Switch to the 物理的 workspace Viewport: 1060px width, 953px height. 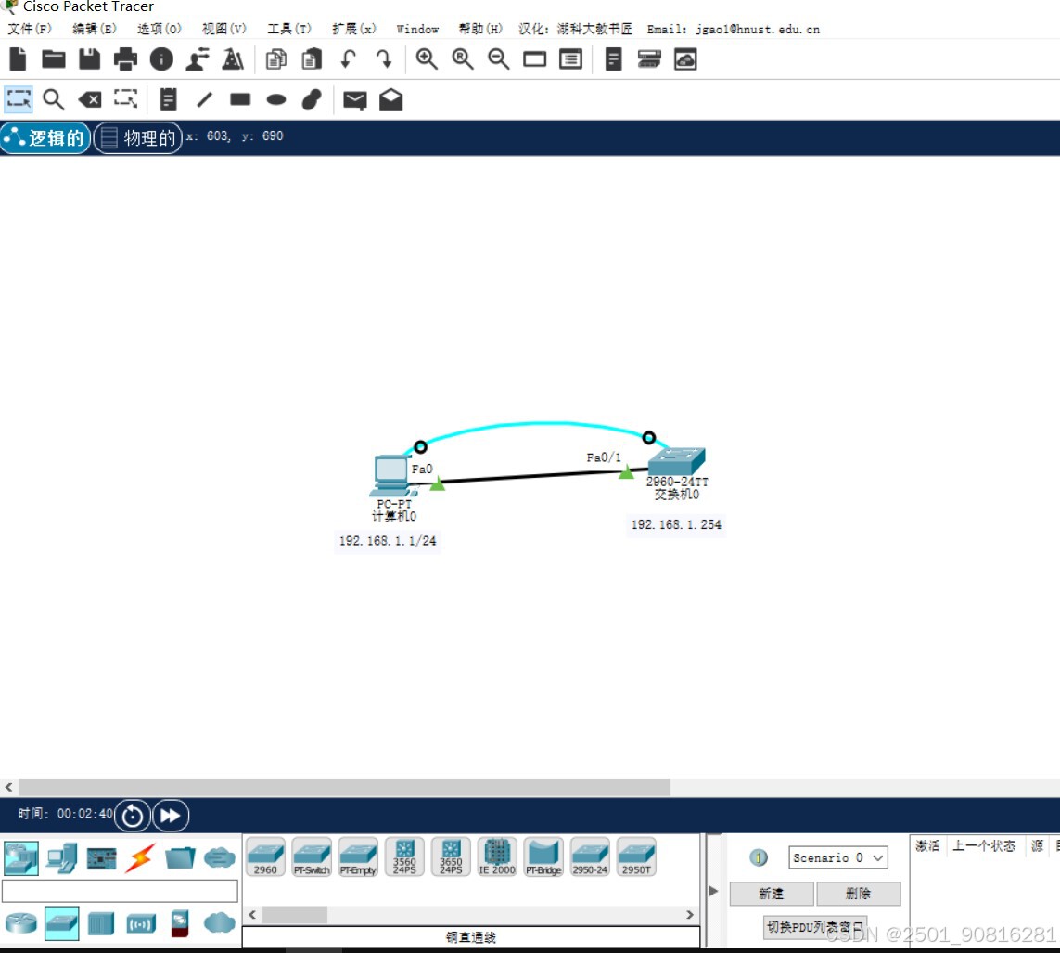pos(138,138)
